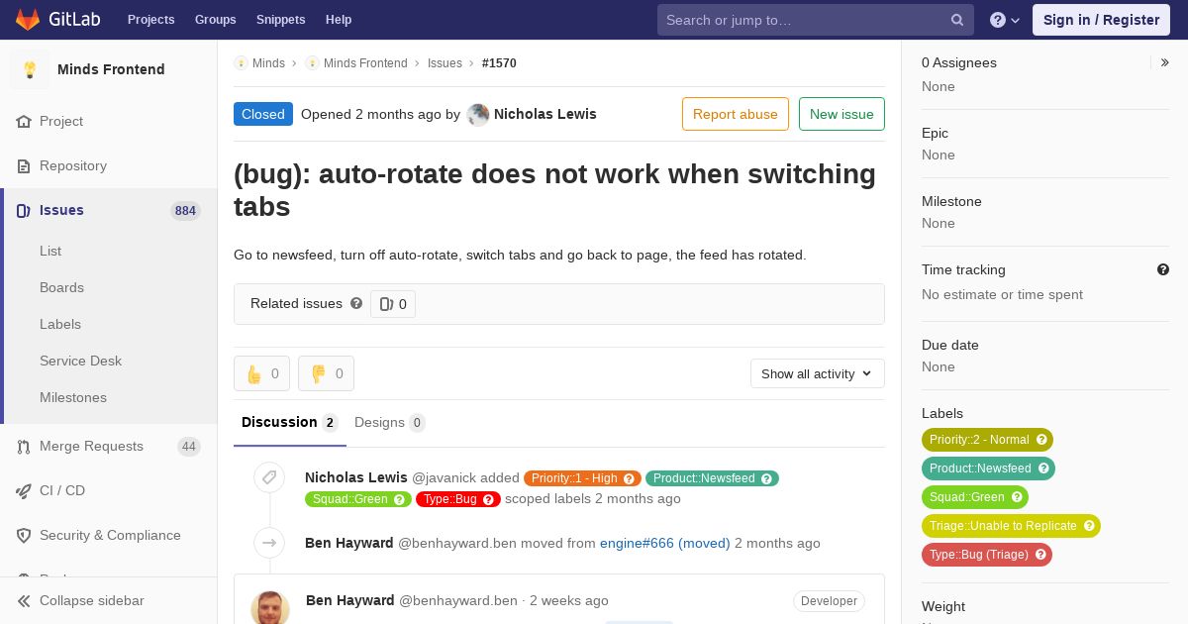This screenshot has width=1188, height=624.
Task: Click the Minds Frontend project avatar
Action: tap(30, 69)
